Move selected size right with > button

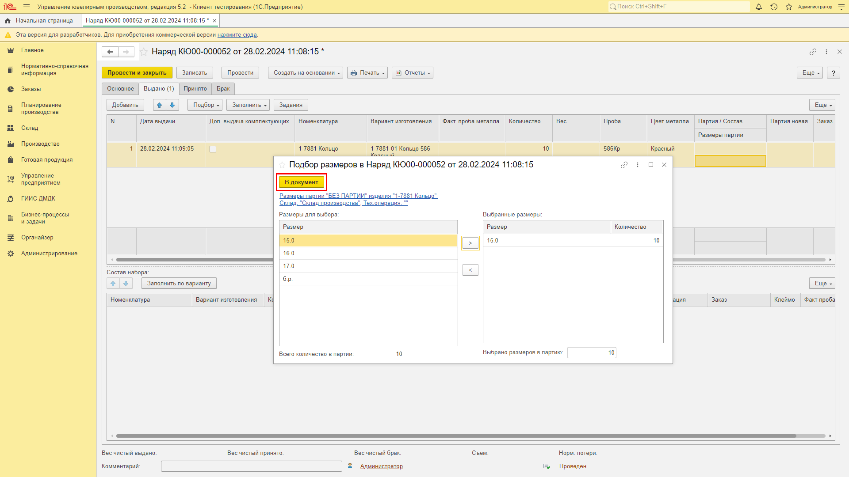tap(470, 243)
